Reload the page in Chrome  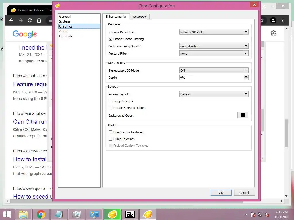click(30, 20)
